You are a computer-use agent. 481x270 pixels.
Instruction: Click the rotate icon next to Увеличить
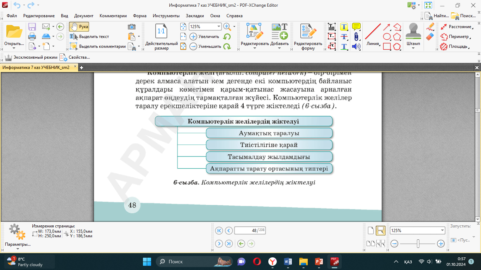(227, 37)
